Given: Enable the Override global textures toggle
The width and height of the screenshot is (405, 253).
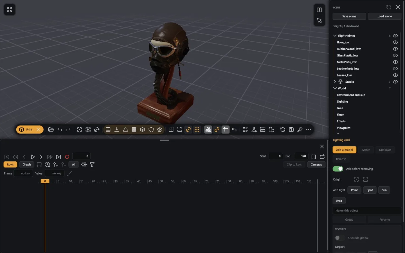Looking at the screenshot, I should pos(339,238).
